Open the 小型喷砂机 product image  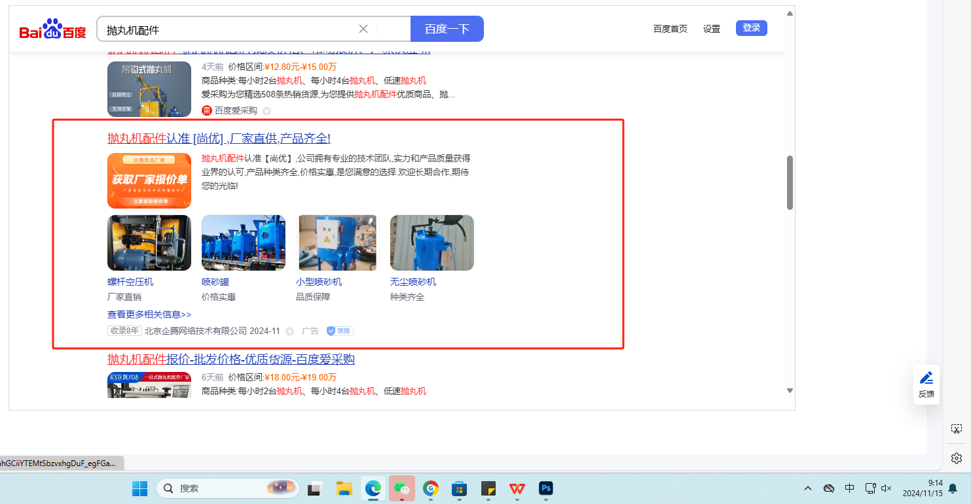[x=338, y=243]
